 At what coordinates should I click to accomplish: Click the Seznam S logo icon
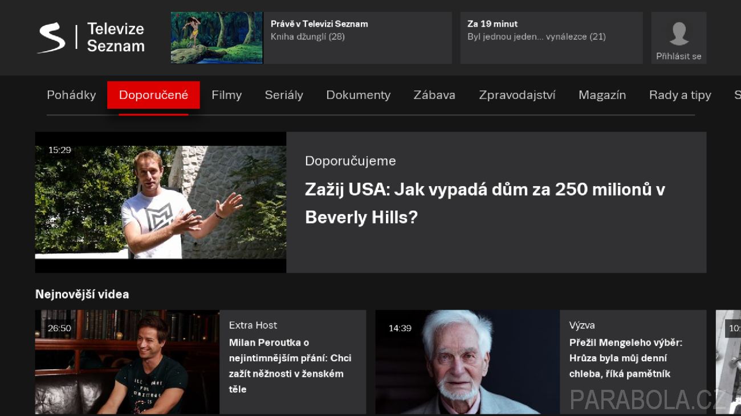51,38
